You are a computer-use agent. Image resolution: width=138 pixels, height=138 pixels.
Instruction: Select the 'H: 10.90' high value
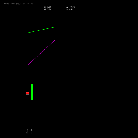coord(70,7)
